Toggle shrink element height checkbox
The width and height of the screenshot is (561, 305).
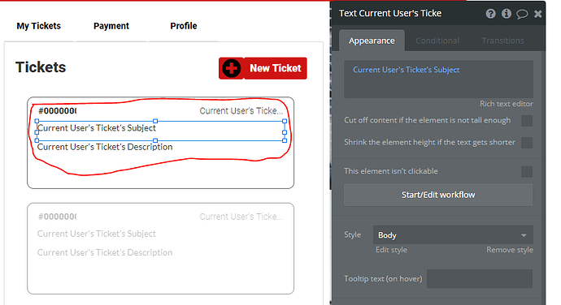pyautogui.click(x=527, y=143)
